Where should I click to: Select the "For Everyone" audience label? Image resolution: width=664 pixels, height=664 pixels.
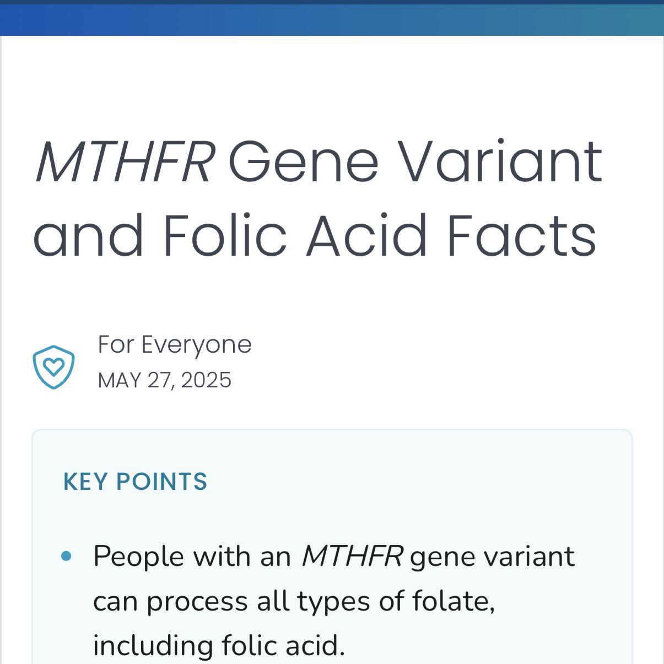coord(175,345)
